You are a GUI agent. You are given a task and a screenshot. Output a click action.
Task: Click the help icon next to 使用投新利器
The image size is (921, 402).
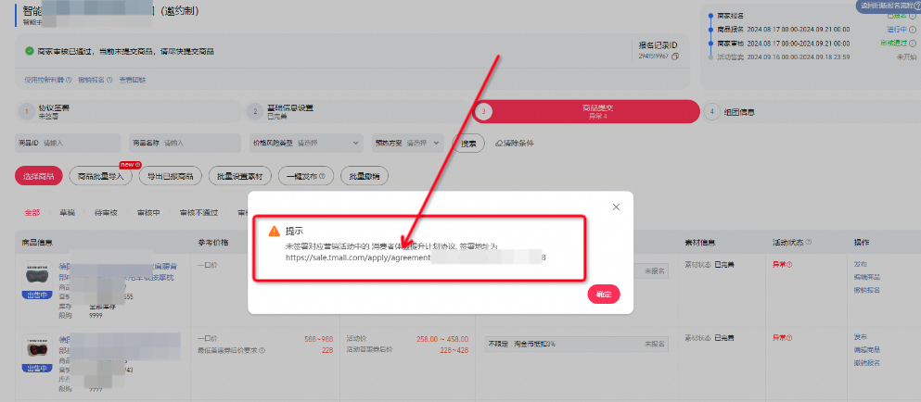coord(68,80)
